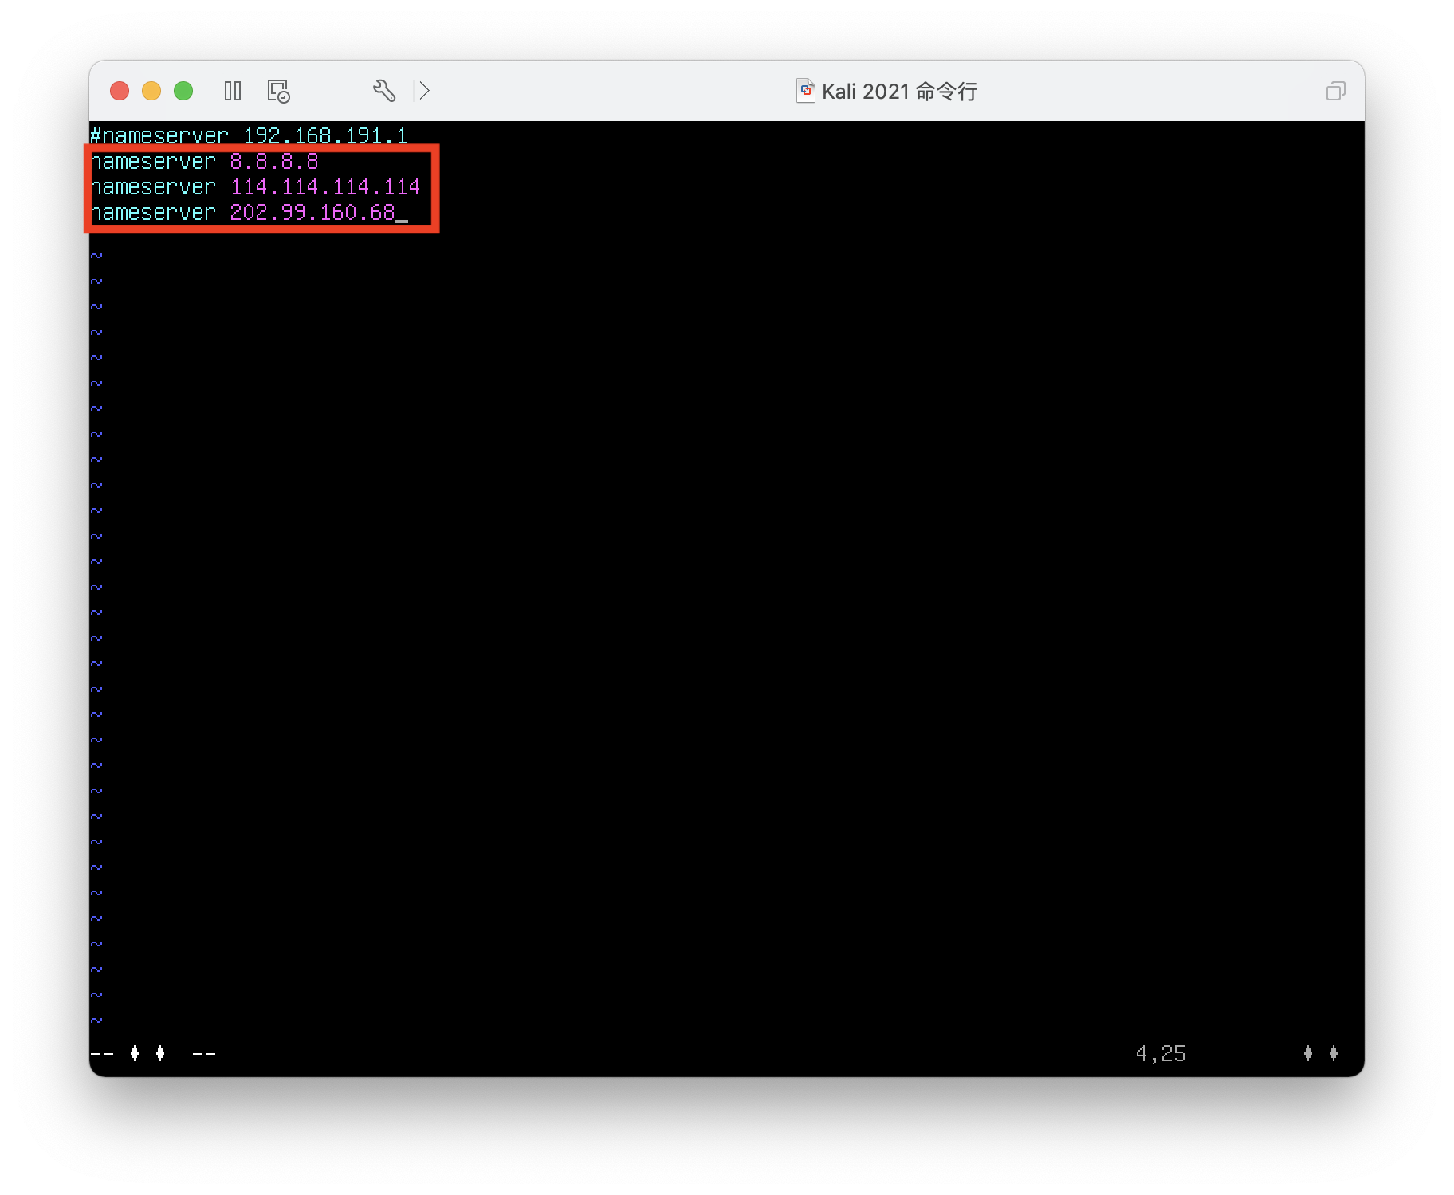Viewport: 1454px width, 1195px height.
Task: Click the line nameserver 114.114.114.114
Action: [255, 187]
